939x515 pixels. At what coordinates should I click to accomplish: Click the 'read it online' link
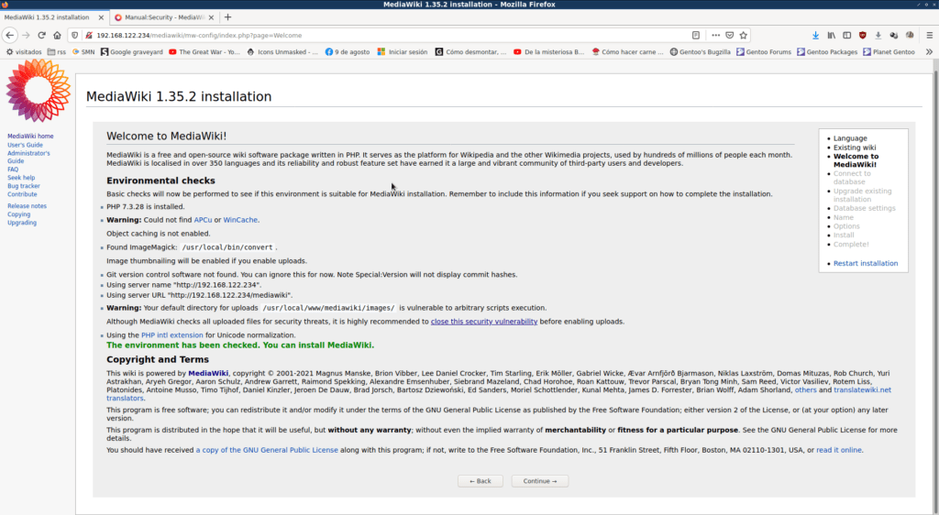pyautogui.click(x=839, y=450)
